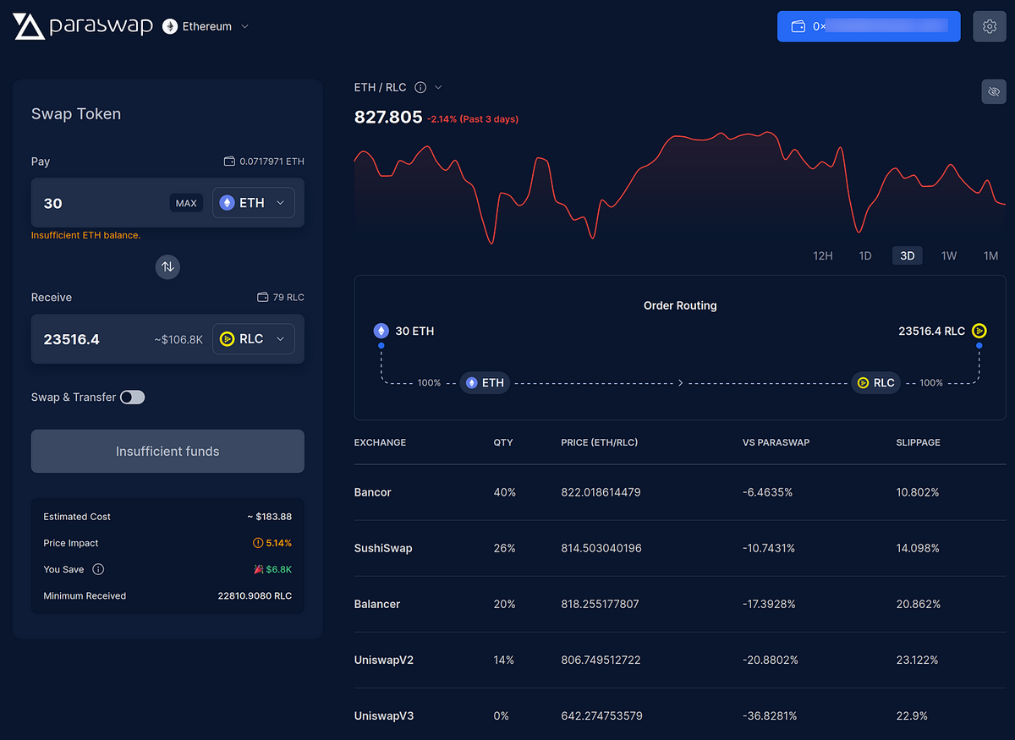Click the You Save info icon
Screen dimensions: 1015x740
click(98, 569)
